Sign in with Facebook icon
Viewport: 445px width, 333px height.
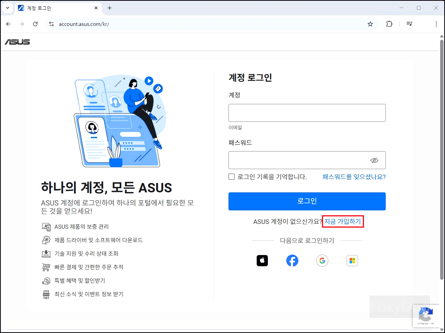coord(292,260)
